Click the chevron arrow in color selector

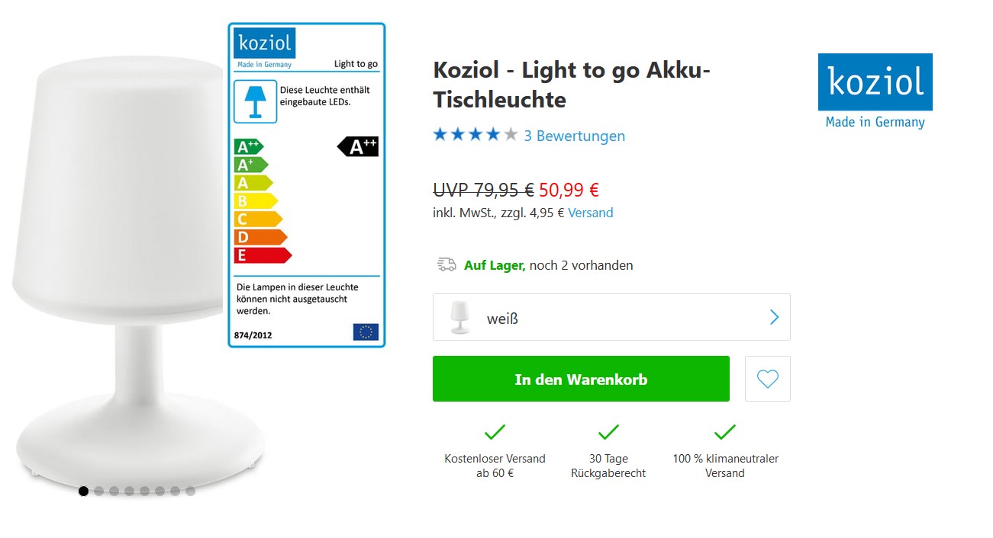click(774, 317)
